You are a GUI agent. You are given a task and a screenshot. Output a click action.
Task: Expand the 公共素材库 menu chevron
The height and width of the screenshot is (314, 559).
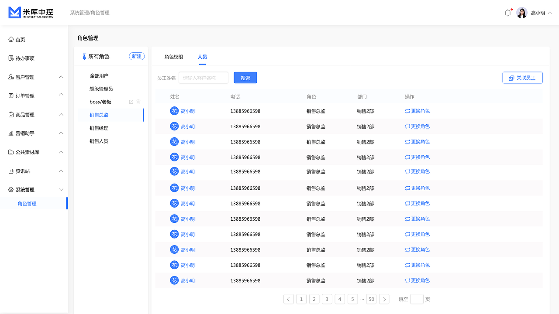pyautogui.click(x=61, y=152)
